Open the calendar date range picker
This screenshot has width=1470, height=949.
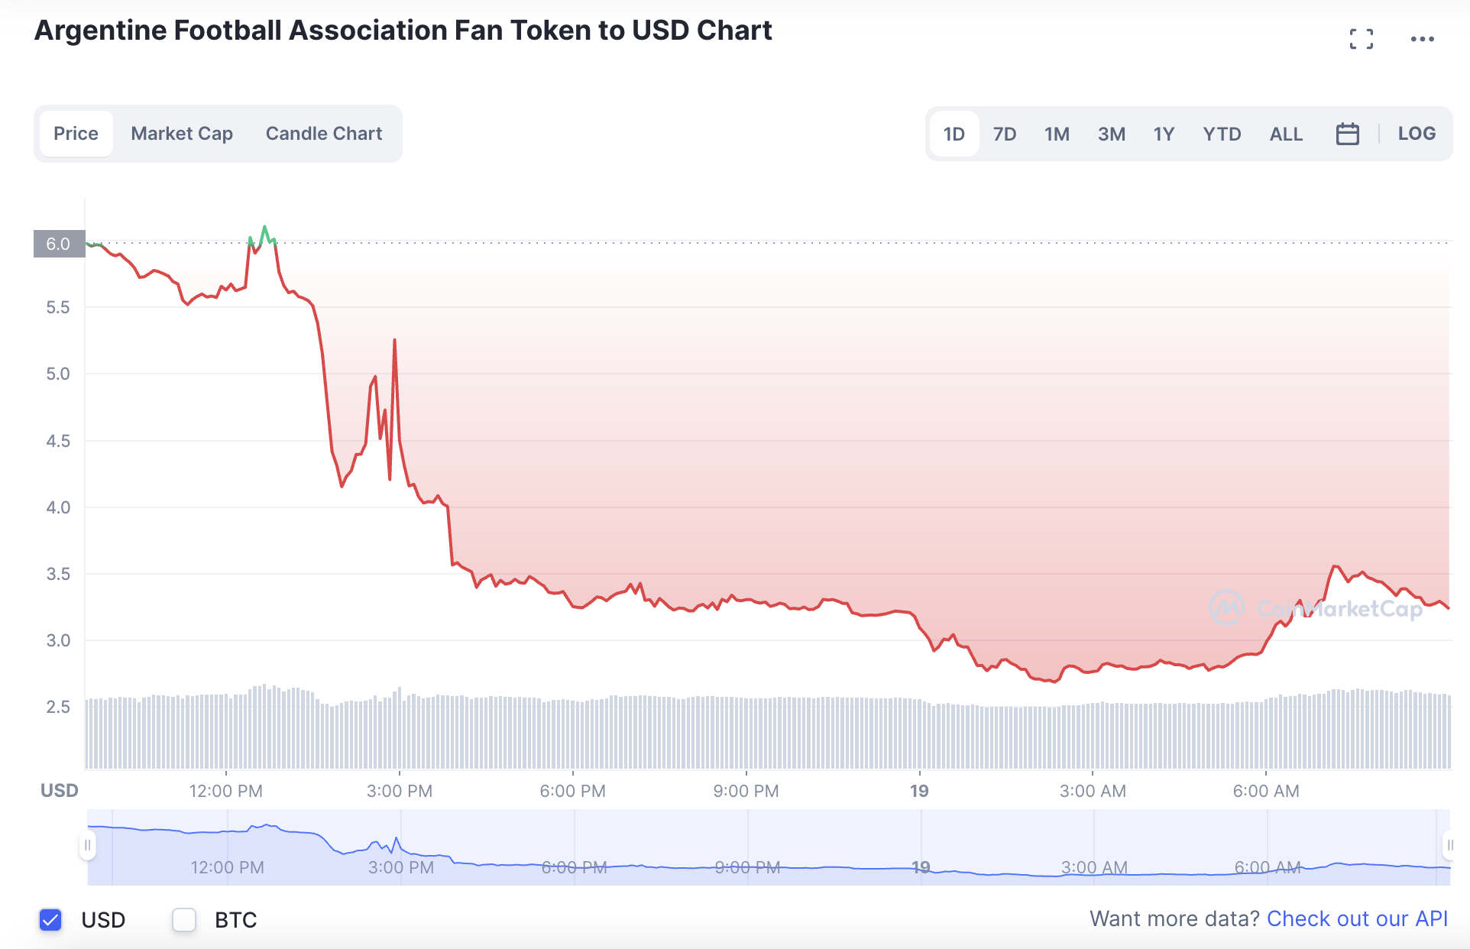tap(1348, 134)
